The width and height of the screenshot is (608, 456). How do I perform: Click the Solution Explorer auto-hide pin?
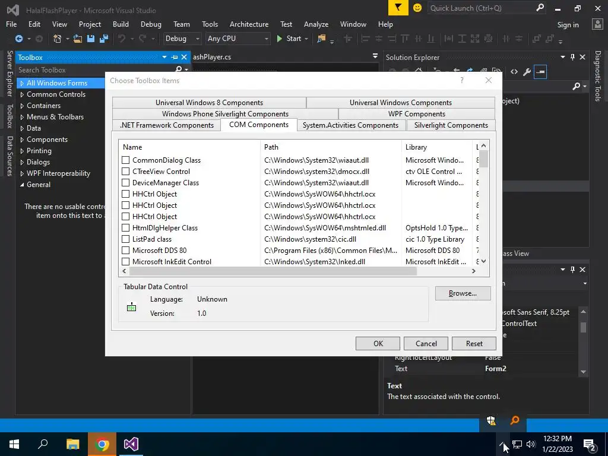573,58
